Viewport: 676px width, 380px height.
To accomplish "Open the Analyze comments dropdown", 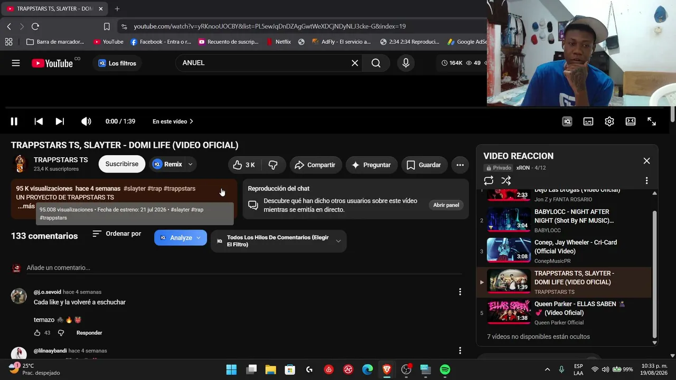I will (x=181, y=237).
